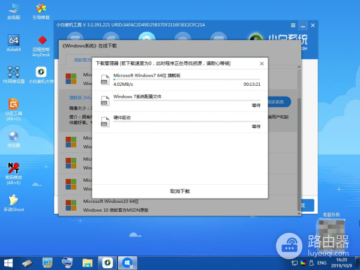Click the Windows7 download progress bar
The width and height of the screenshot is (360, 270).
(x=187, y=79)
